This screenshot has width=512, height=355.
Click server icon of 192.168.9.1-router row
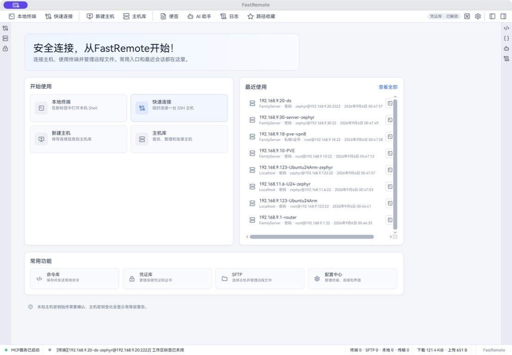253,220
